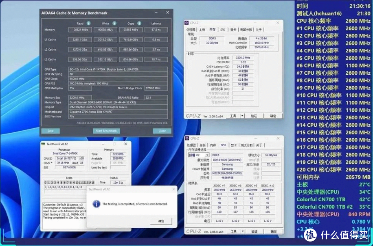Open the 关于 tab in the CPU-Z SPD window

[259, 145]
